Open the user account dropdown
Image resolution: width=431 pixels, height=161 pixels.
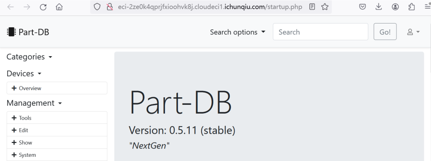coord(413,32)
